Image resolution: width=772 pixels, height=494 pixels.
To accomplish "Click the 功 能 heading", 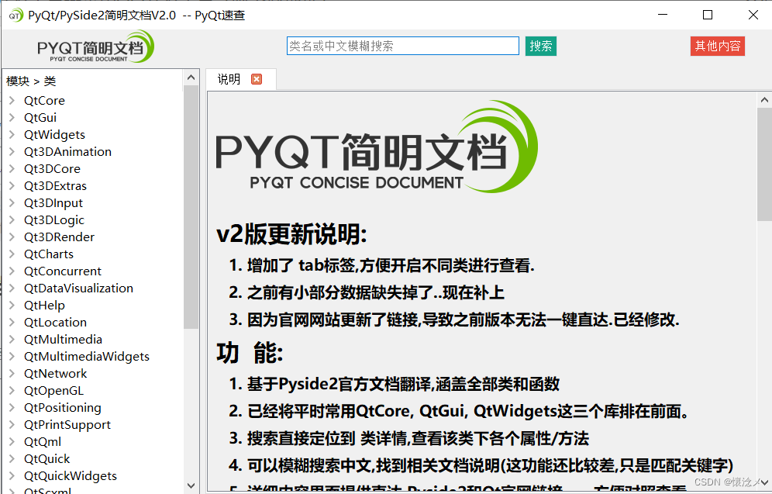I will tap(250, 353).
